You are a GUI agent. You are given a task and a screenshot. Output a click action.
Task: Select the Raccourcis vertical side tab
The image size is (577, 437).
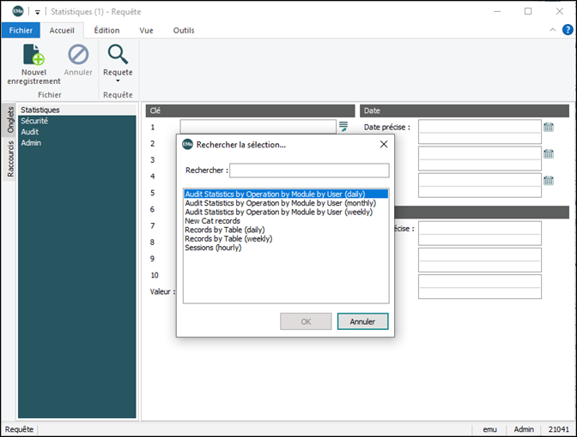pyautogui.click(x=10, y=159)
